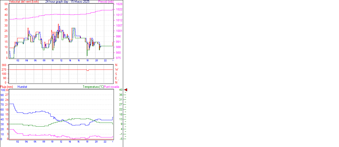This screenshot has height=147, width=339.
Task: Click the 02 hour mark under wind graph
Action: click(x=18, y=60)
